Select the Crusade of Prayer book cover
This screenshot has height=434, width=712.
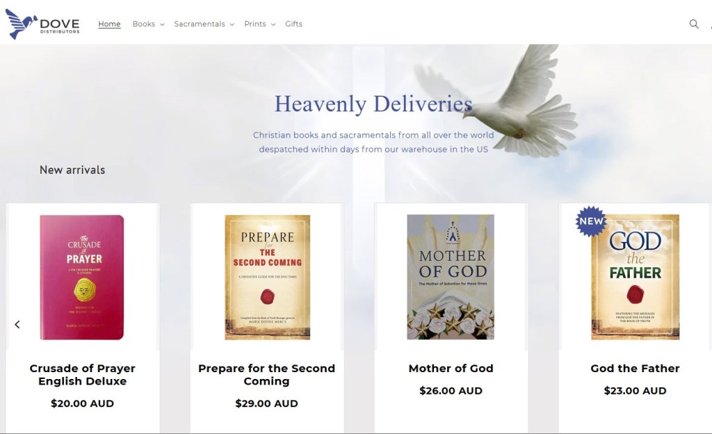click(82, 278)
